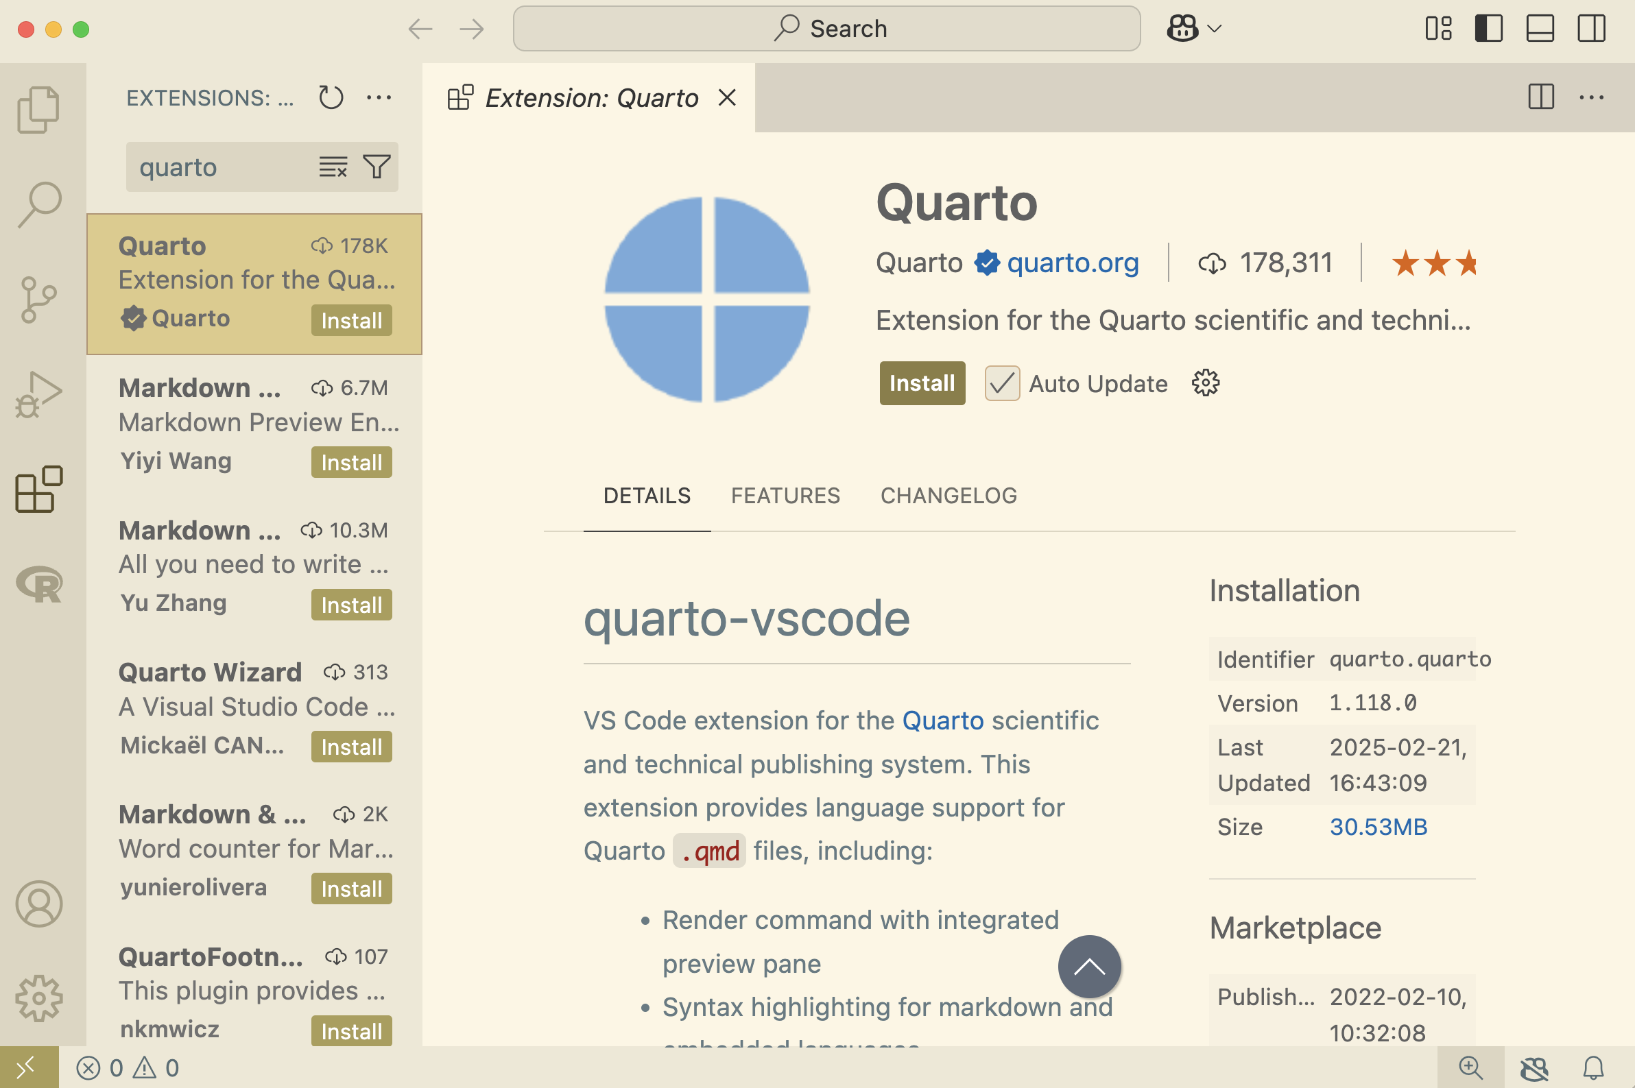Switch to the FEATURES tab
Viewport: 1635px width, 1088px height.
(785, 496)
